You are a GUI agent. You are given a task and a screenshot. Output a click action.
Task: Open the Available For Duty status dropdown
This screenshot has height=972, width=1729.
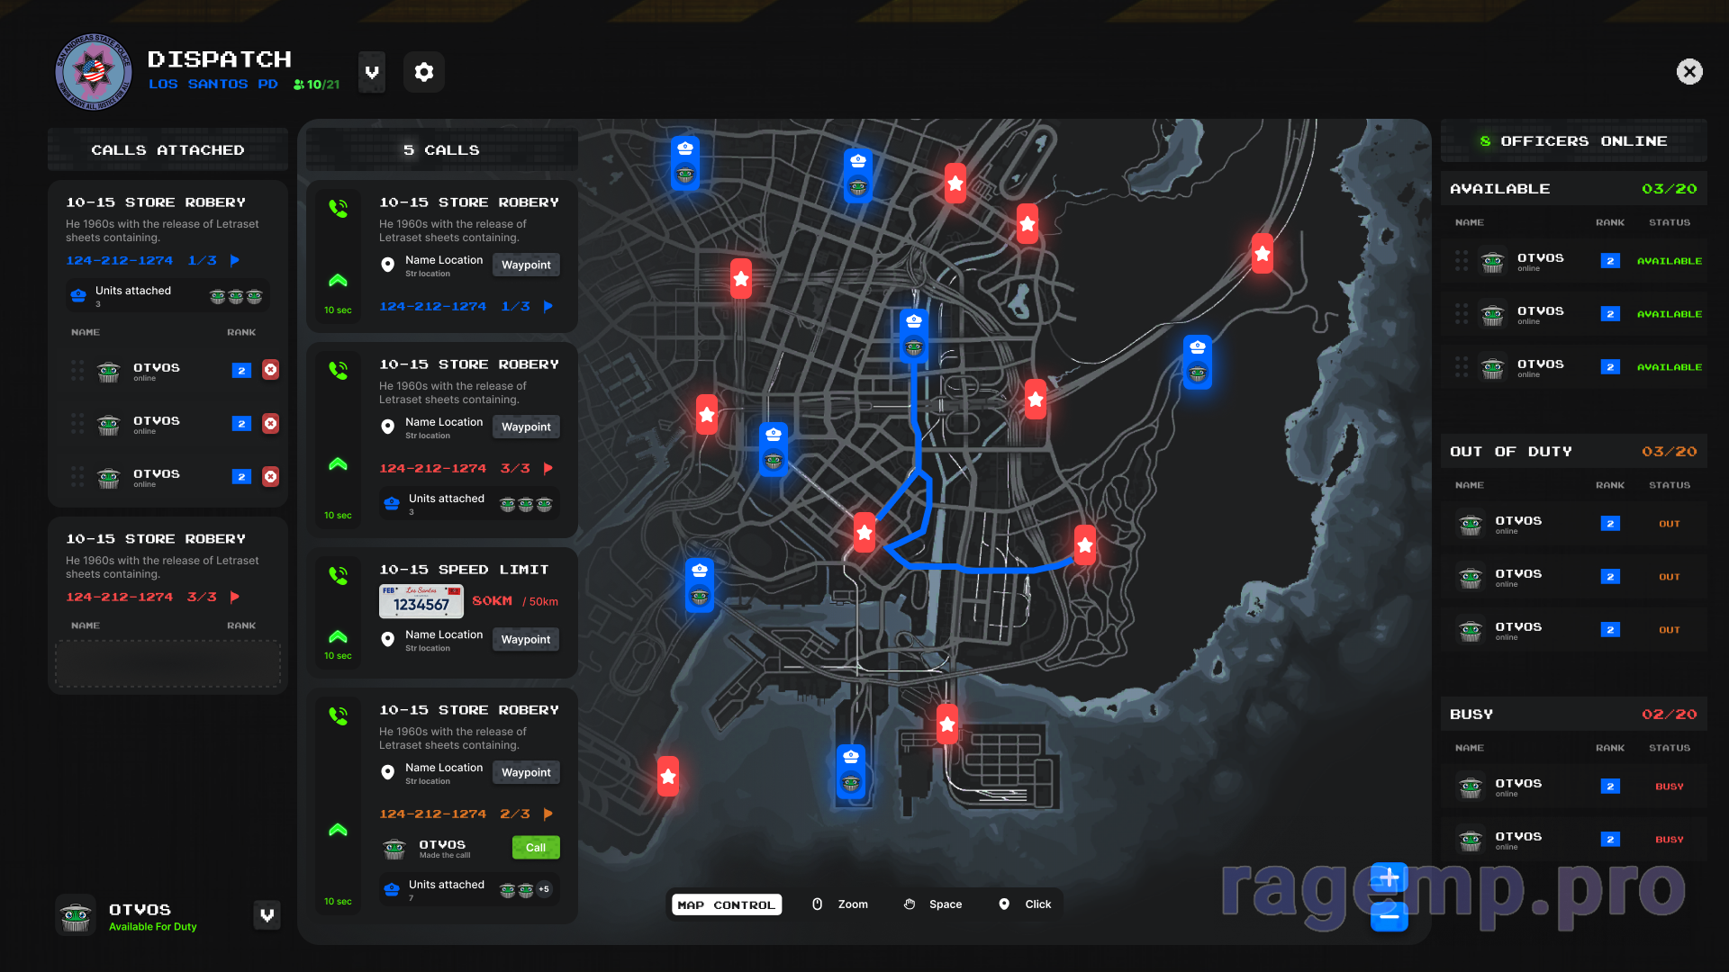[x=267, y=915]
